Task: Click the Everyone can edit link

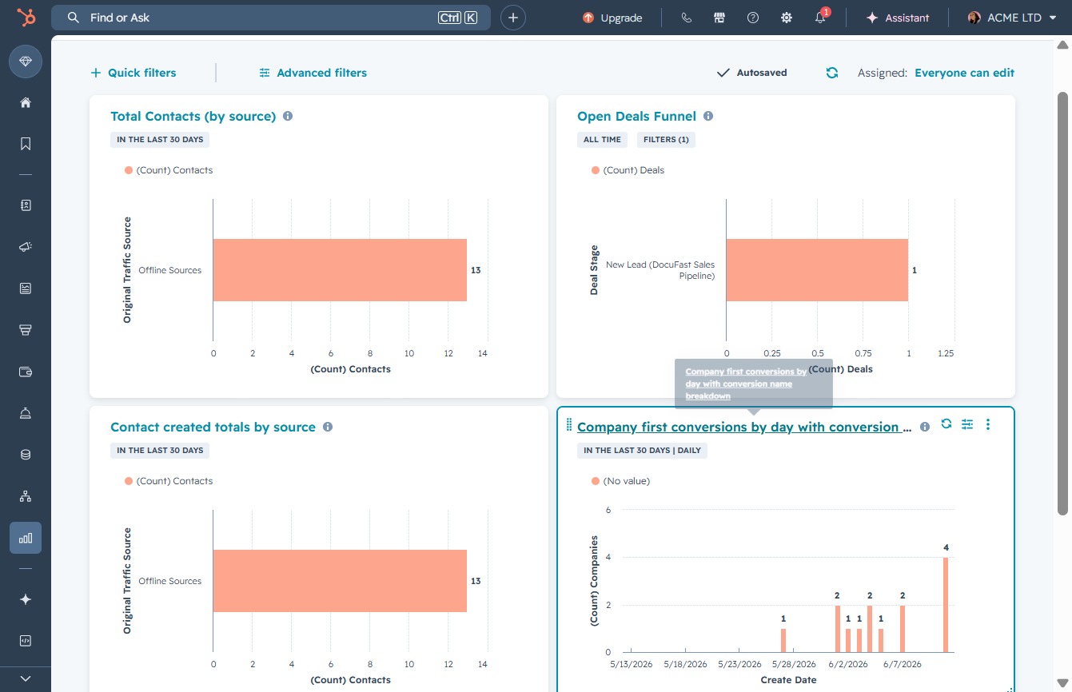Action: 964,73
